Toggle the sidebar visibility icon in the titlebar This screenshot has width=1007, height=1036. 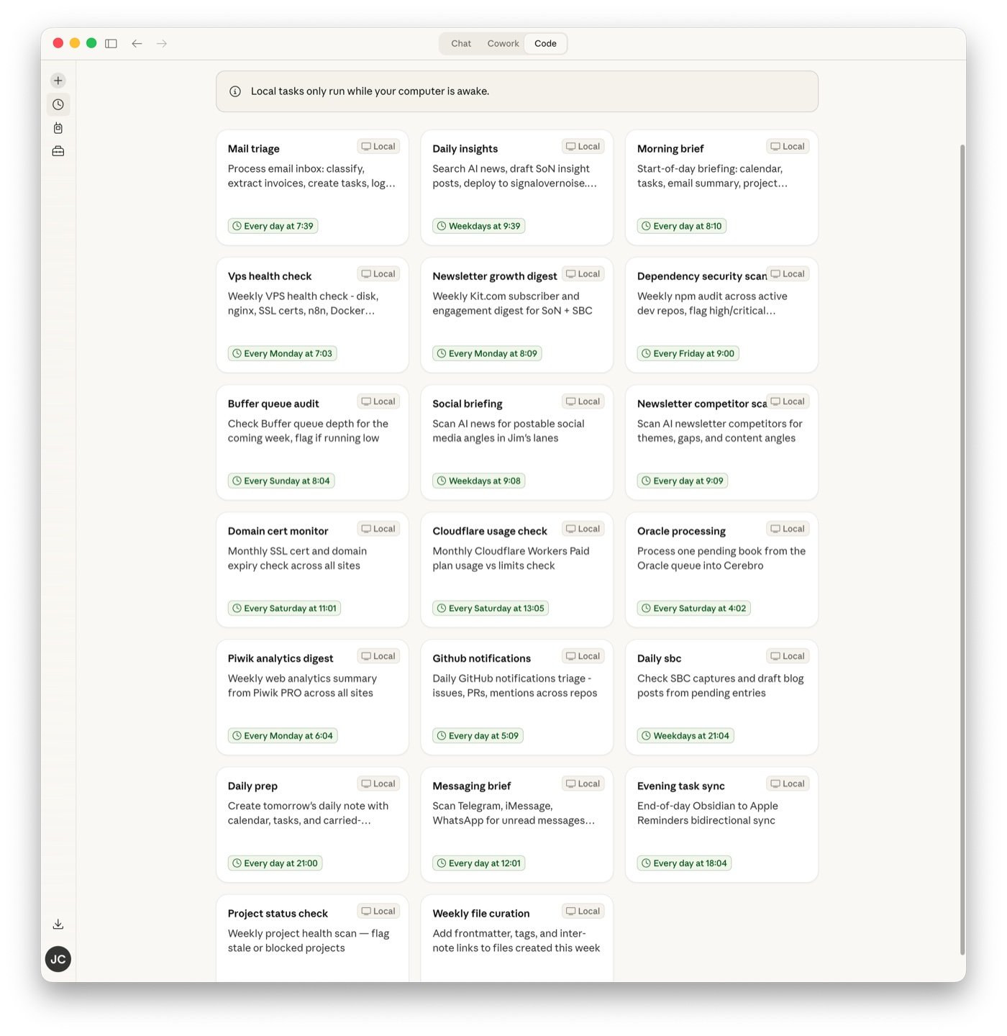pos(111,43)
